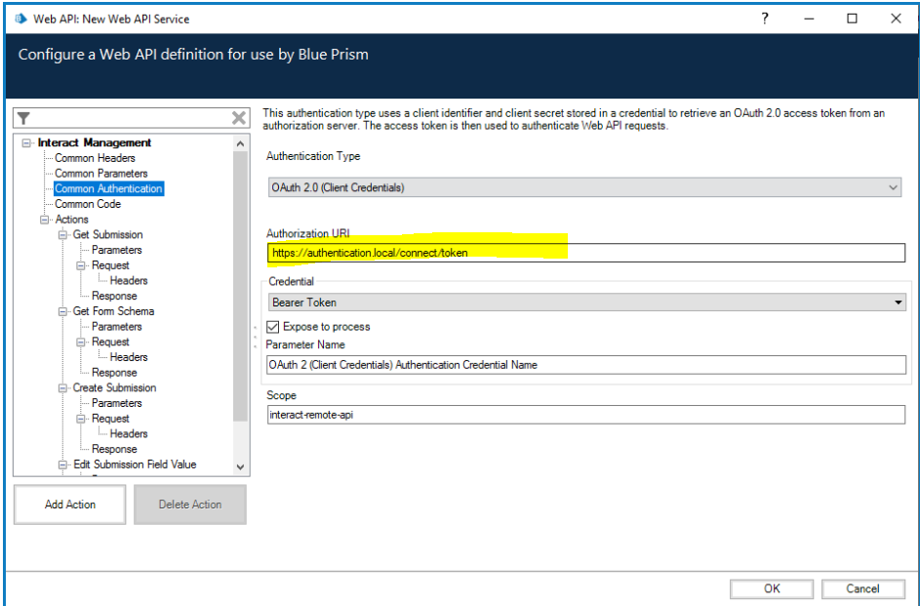
Task: Click the Authorization URI input field
Action: 585,253
